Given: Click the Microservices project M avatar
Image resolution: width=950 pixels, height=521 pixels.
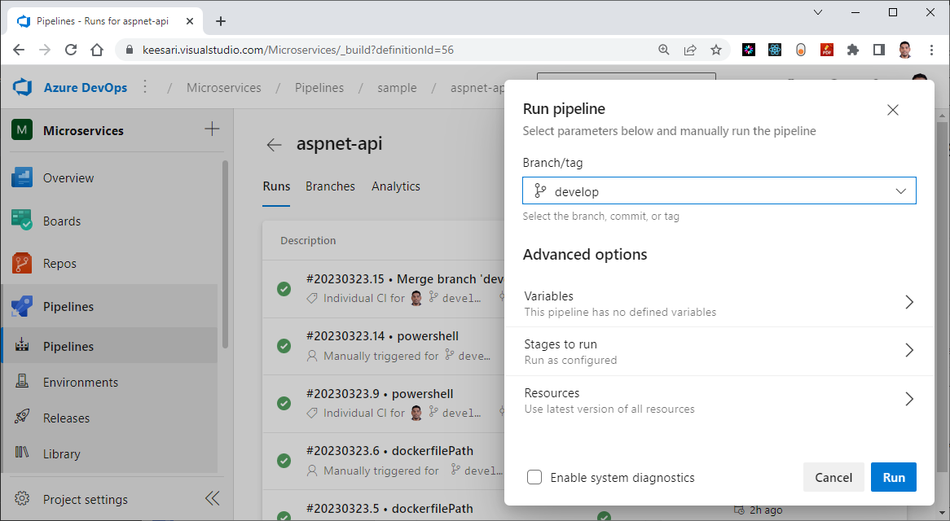Looking at the screenshot, I should point(22,130).
